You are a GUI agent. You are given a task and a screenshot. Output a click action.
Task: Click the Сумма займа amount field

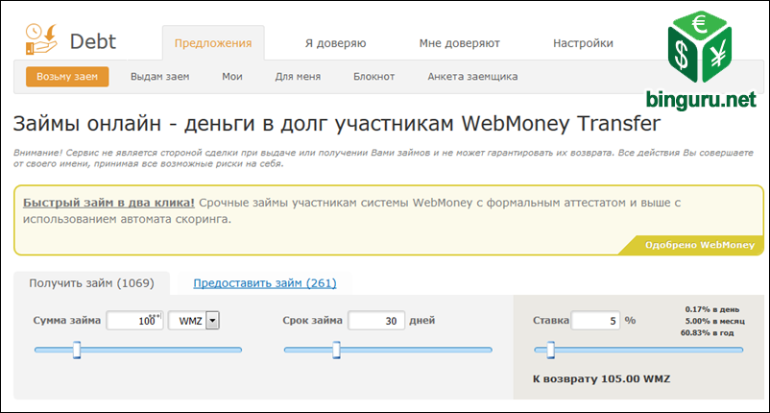pyautogui.click(x=134, y=321)
